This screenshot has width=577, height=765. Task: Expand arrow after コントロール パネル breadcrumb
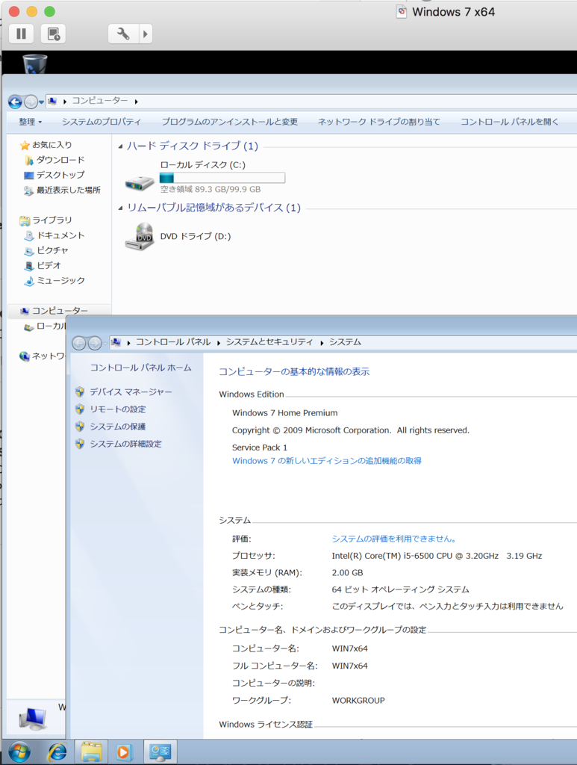pos(219,342)
